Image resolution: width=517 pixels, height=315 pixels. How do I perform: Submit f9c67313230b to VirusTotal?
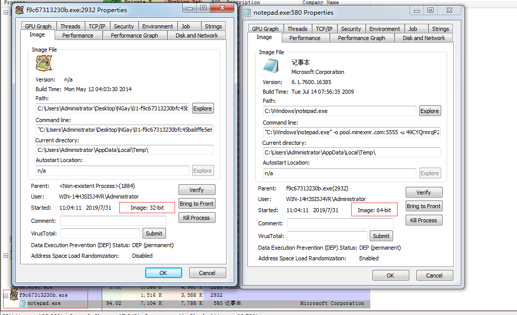pyautogui.click(x=154, y=233)
